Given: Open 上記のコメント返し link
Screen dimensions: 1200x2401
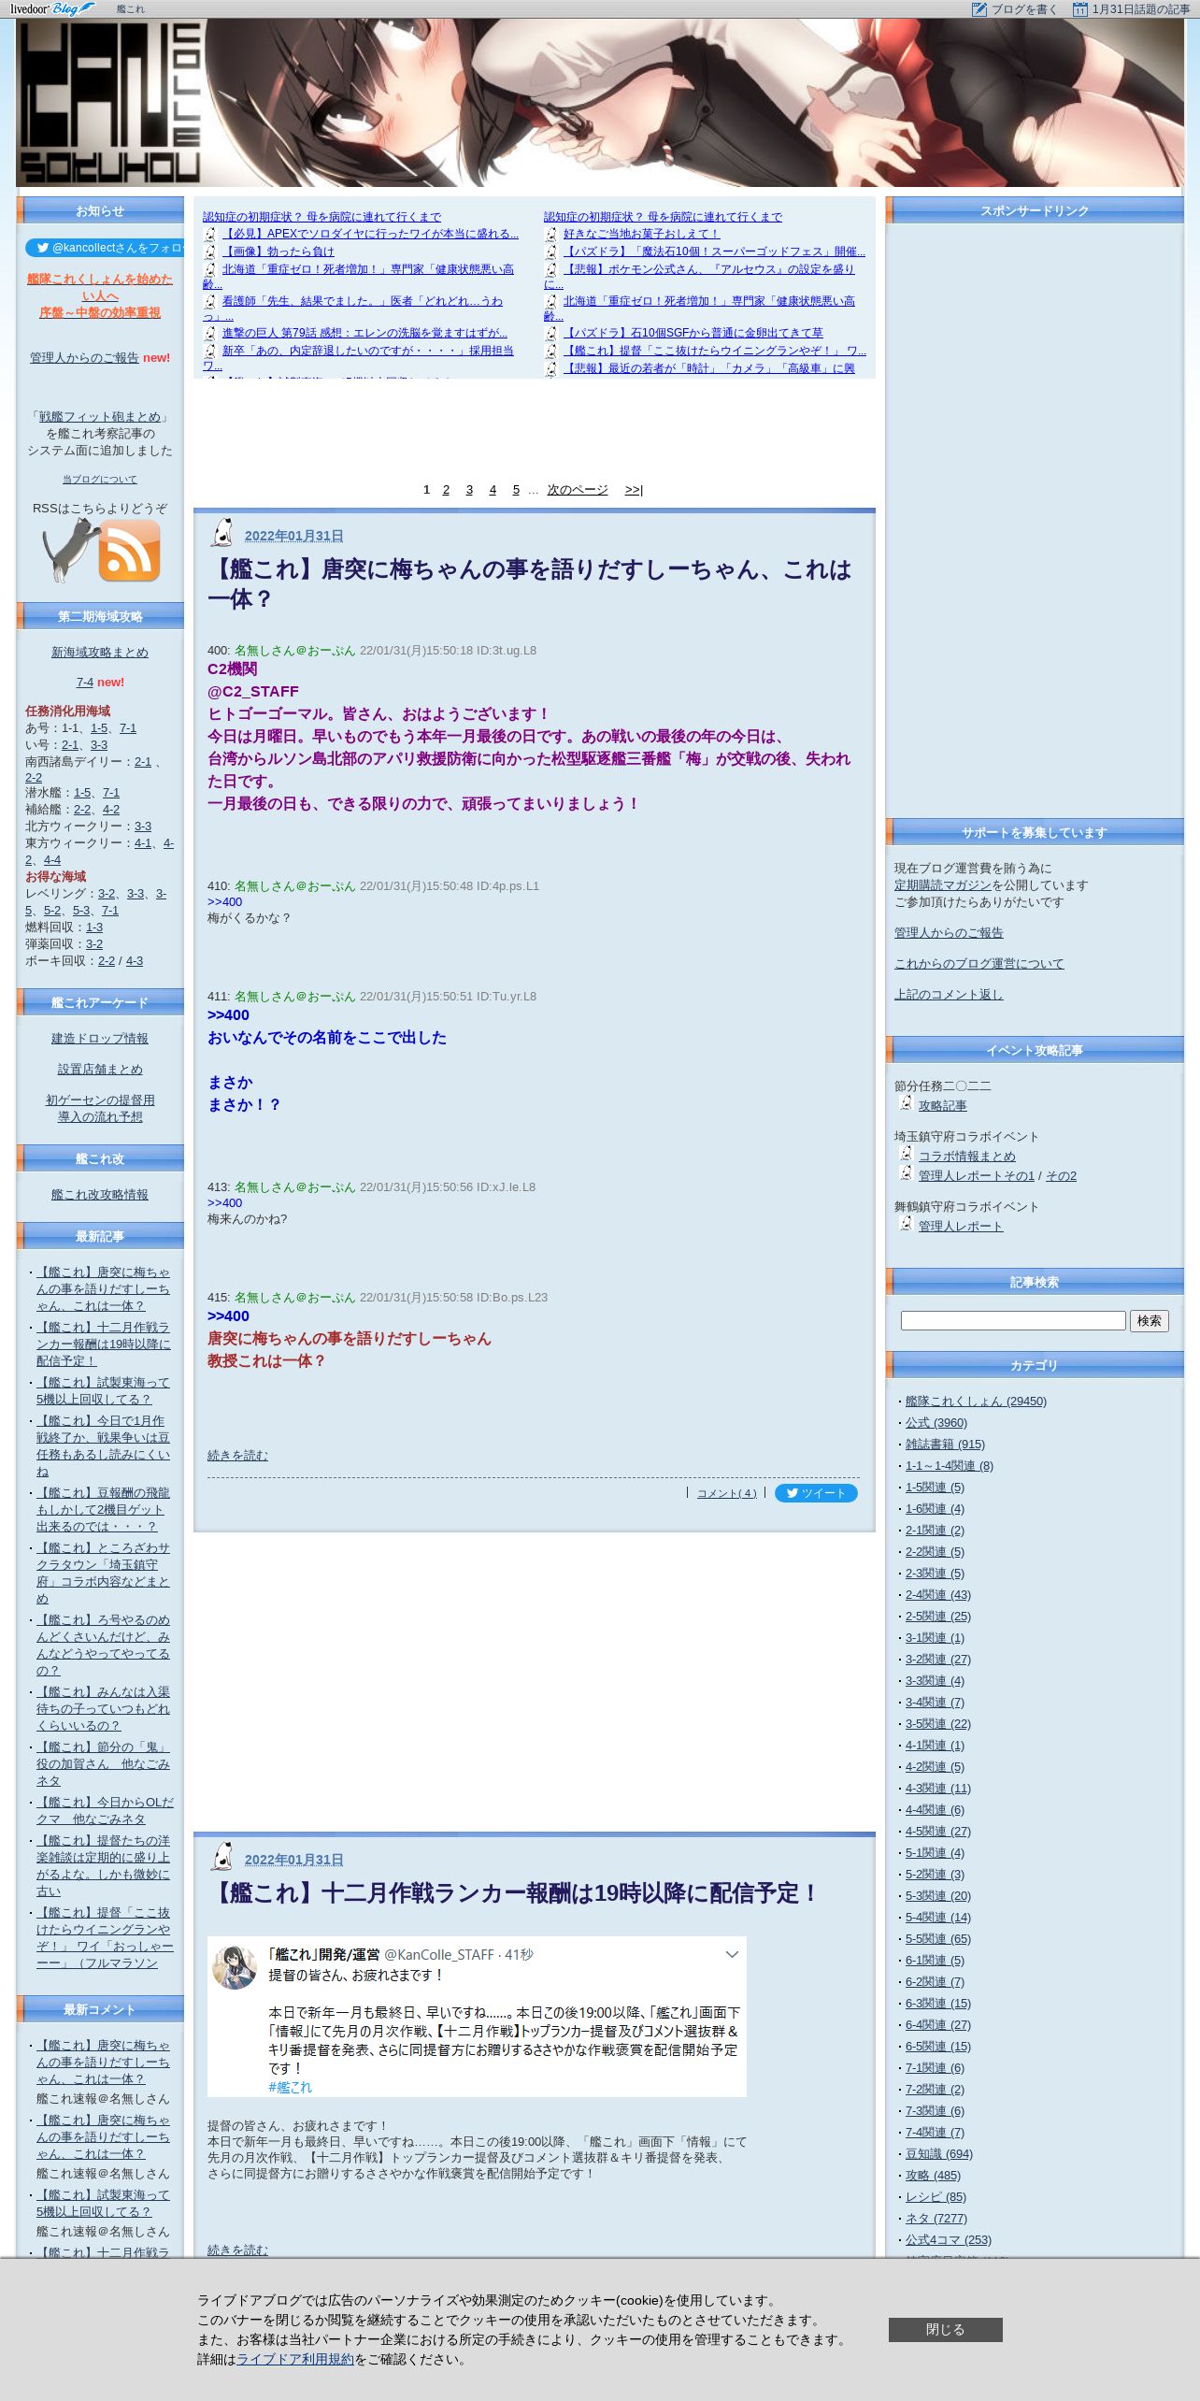Looking at the screenshot, I should point(949,995).
